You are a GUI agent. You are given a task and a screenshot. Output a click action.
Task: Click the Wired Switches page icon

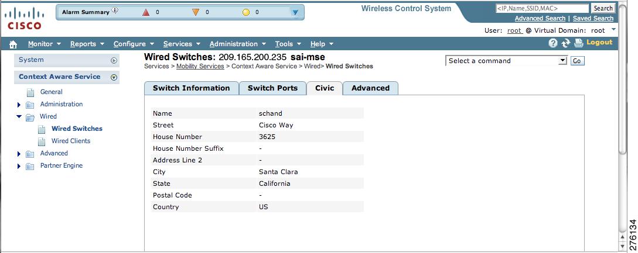coord(42,130)
